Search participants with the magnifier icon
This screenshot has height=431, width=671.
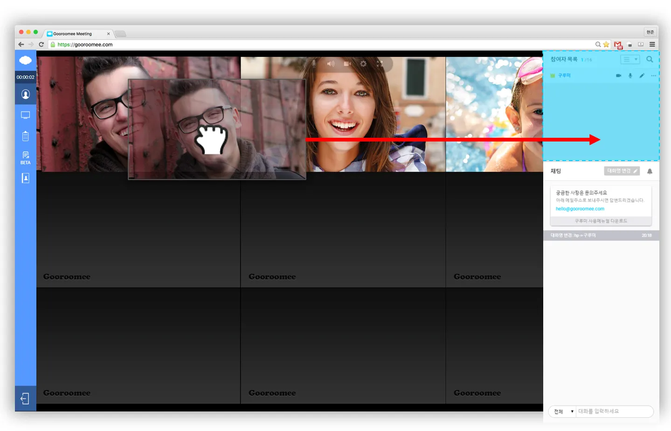pos(650,60)
